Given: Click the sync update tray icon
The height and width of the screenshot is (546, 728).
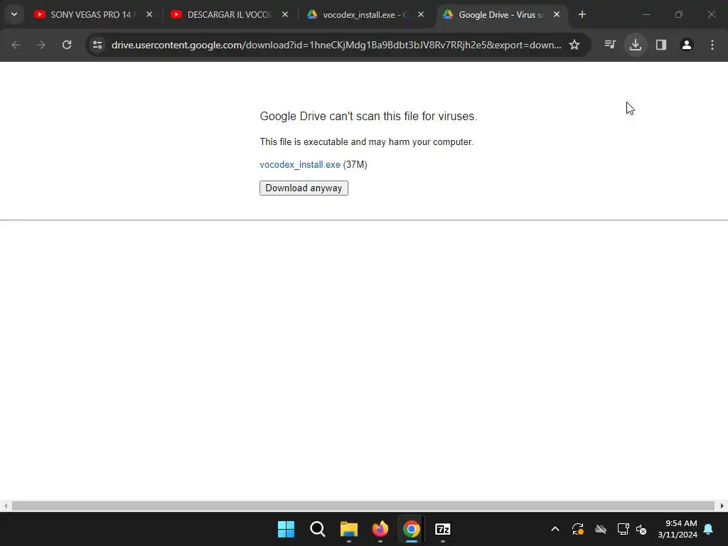Looking at the screenshot, I should (x=578, y=529).
